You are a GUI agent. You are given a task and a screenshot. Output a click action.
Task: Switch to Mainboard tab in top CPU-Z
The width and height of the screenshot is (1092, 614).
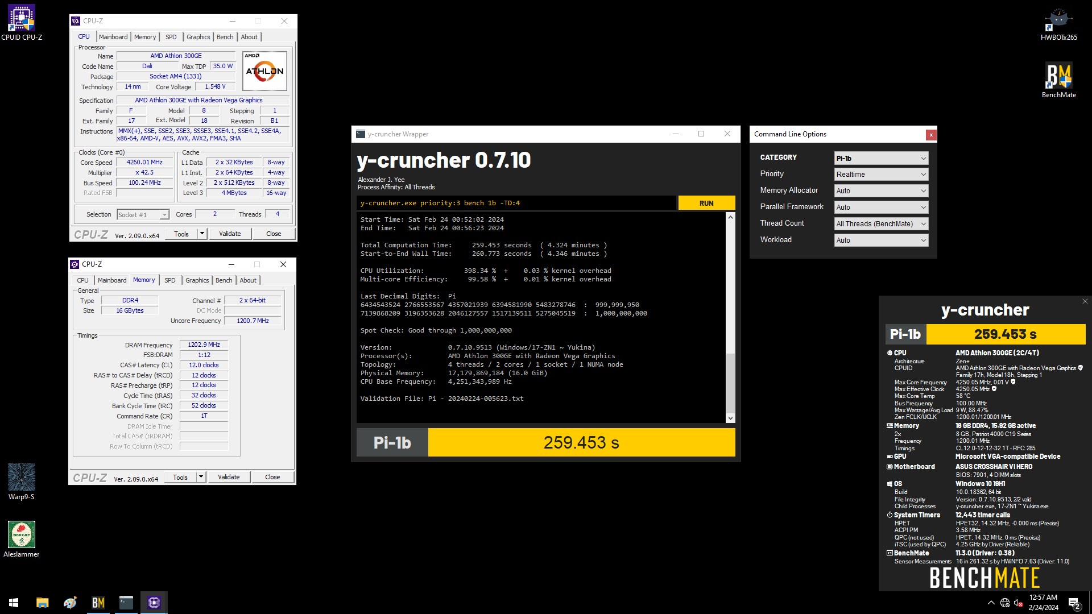pos(113,37)
